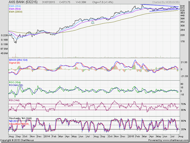The height and width of the screenshot is (143, 190).
Task: Click the Charted By MOBUGOBU label
Action: tap(166, 2)
